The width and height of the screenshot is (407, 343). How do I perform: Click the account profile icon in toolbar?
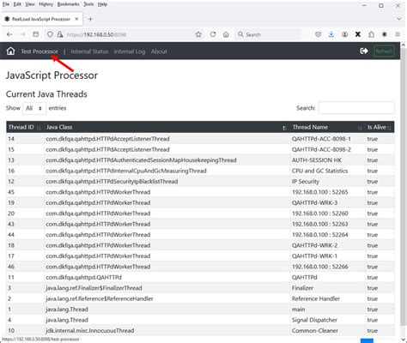[344, 34]
